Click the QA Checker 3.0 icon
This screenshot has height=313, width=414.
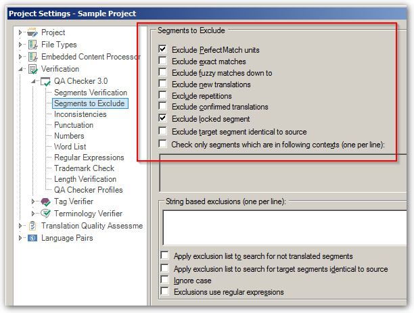pos(45,81)
